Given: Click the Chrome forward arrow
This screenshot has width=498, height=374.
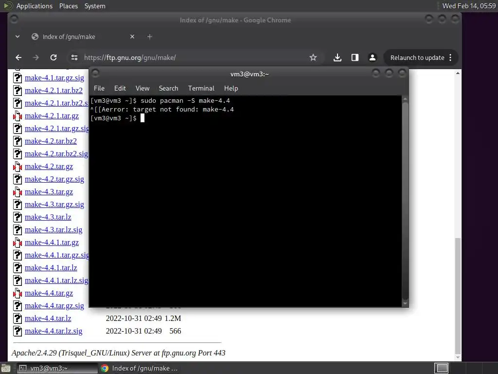Looking at the screenshot, I should 36,57.
